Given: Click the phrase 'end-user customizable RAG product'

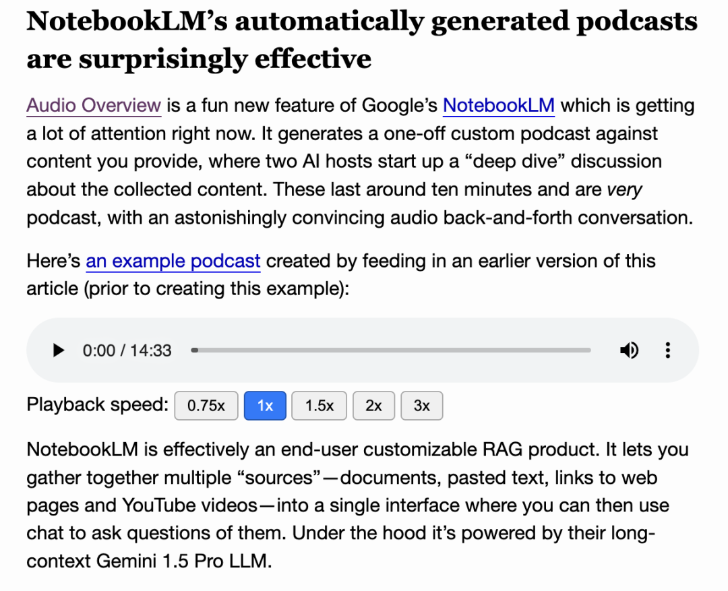Looking at the screenshot, I should [438, 450].
